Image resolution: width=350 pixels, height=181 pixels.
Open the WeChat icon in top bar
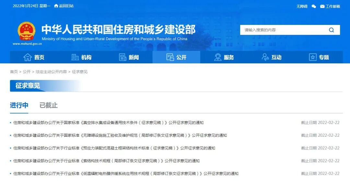[314, 6]
